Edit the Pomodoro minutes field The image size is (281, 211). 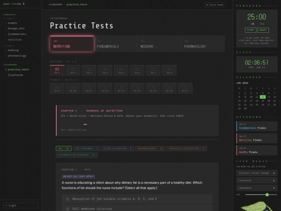click(254, 23)
